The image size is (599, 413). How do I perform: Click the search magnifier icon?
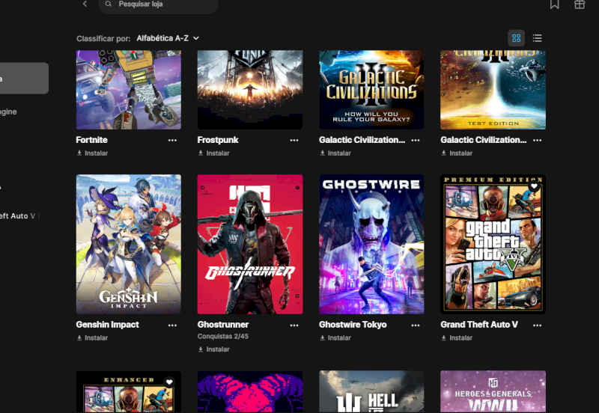pyautogui.click(x=109, y=4)
